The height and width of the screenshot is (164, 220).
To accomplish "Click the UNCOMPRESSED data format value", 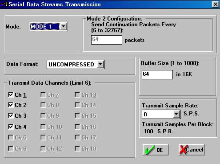I will [x=72, y=65].
